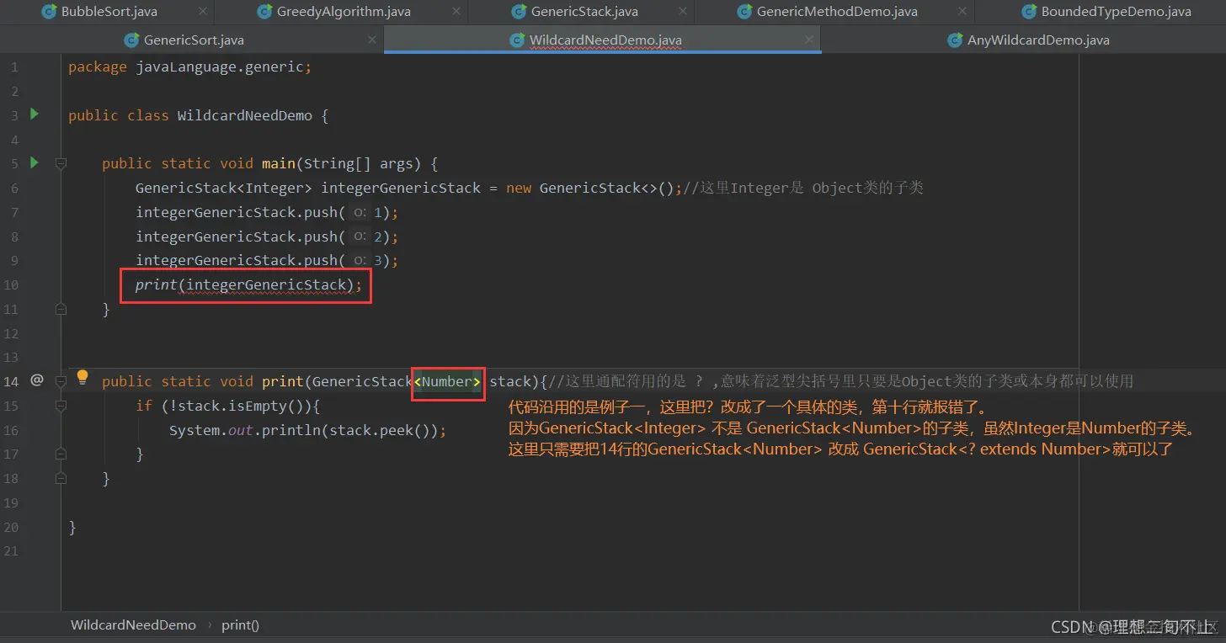Click GenericStack<Integer> type on line 6
The image size is (1226, 643).
224,188
